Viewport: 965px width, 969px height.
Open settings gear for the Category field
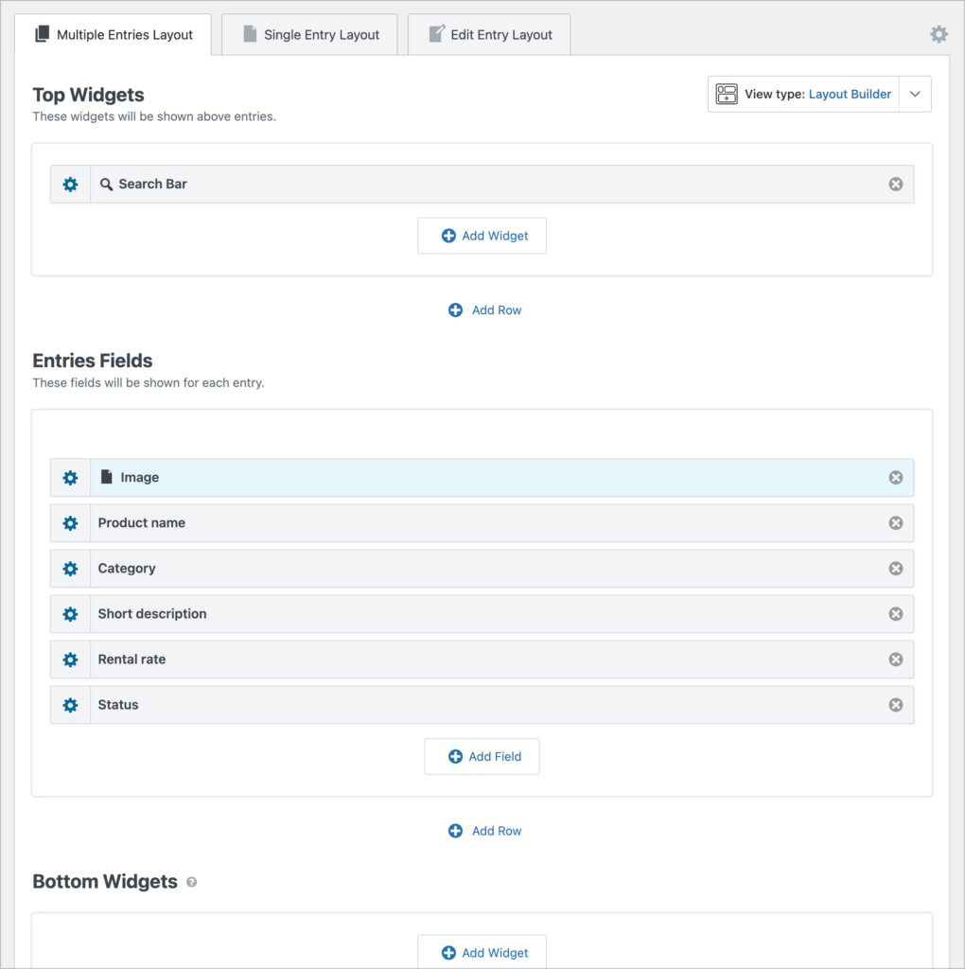[x=70, y=568]
